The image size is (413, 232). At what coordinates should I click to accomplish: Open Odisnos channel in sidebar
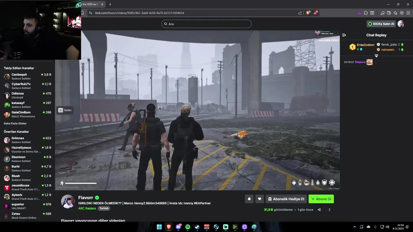coord(27,95)
